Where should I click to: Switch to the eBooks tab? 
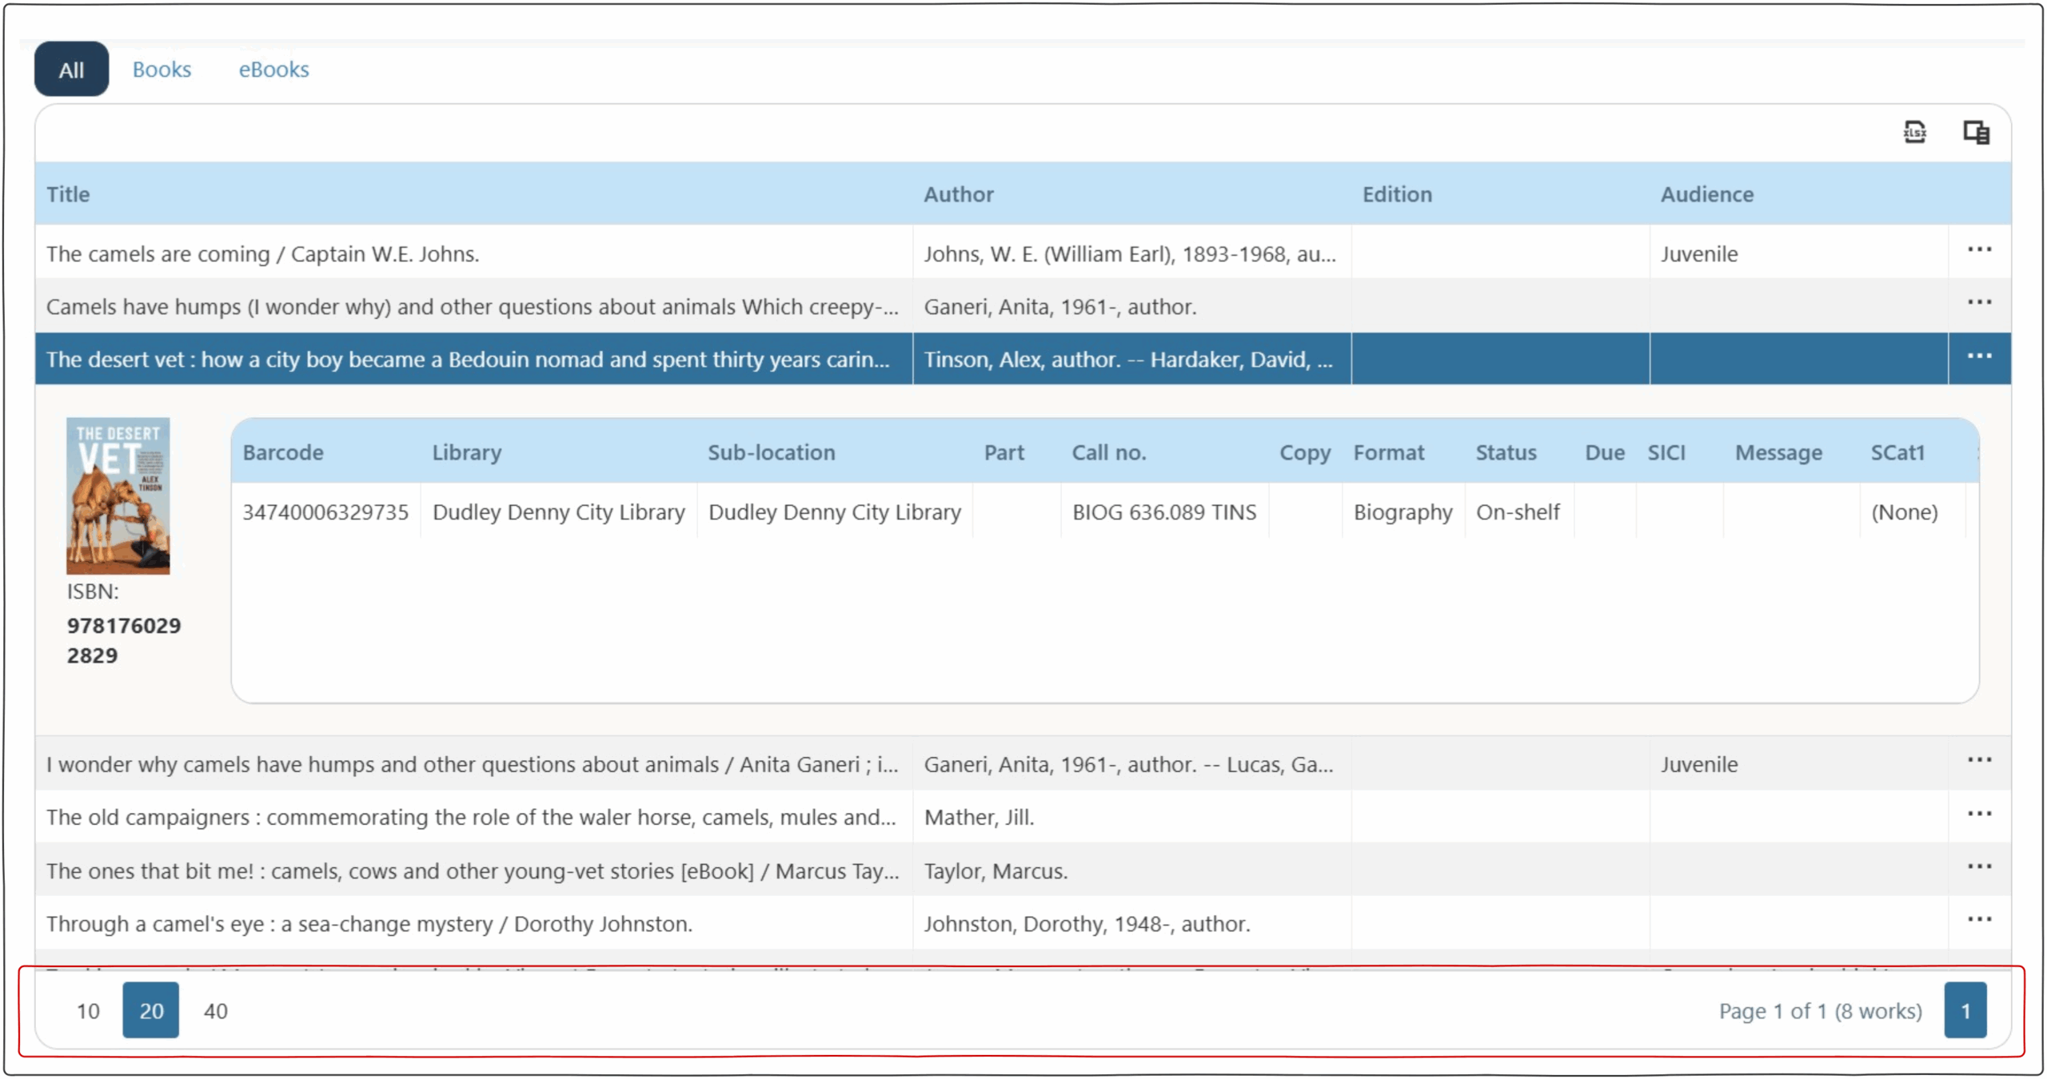(273, 70)
